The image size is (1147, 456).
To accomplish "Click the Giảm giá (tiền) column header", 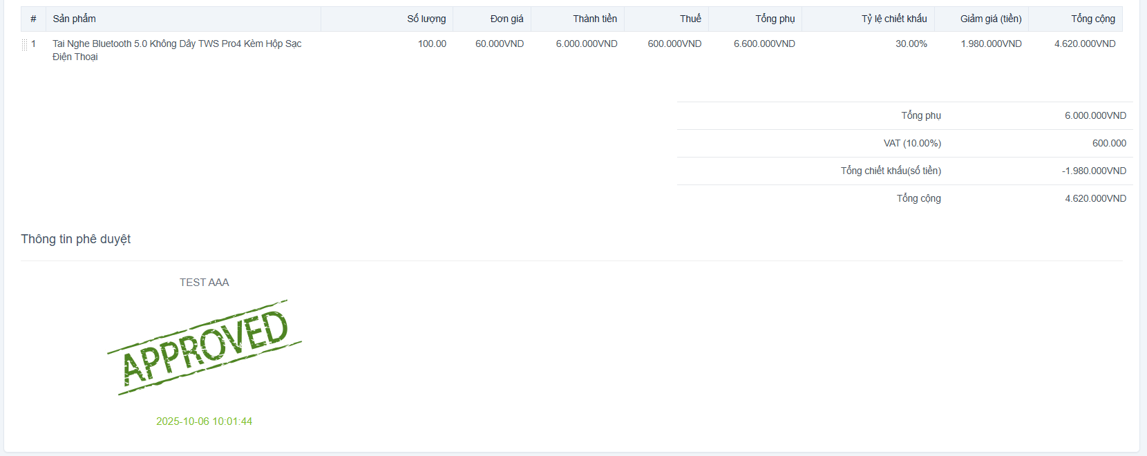I will (990, 19).
